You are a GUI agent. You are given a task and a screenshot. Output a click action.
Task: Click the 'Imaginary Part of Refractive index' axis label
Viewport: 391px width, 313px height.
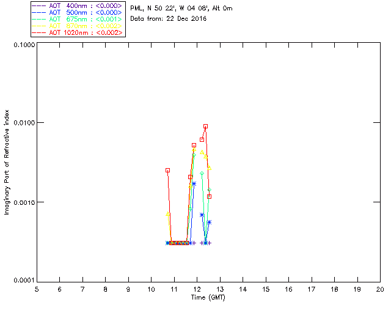click(7, 162)
